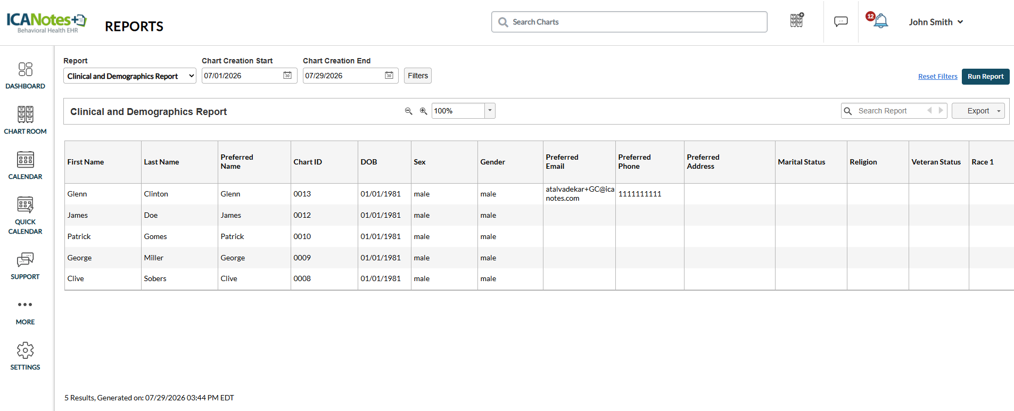Focus the Search Charts field
The width and height of the screenshot is (1014, 411).
click(x=629, y=22)
